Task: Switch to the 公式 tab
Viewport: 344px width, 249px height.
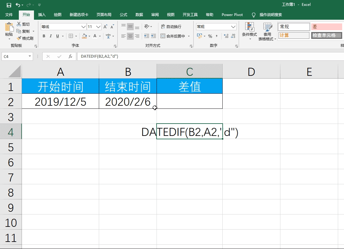Action: [124, 15]
